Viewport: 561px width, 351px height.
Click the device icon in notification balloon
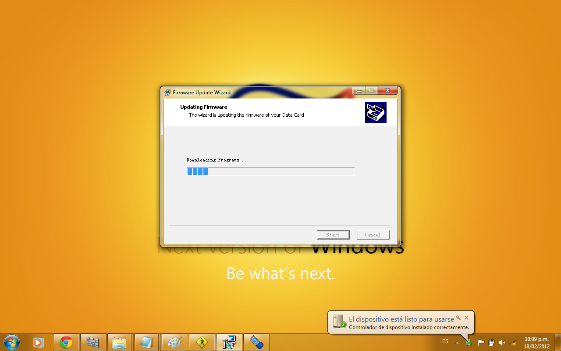339,322
